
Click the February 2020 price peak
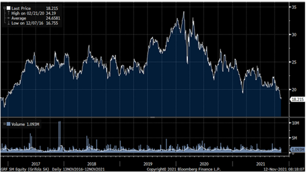coord(183,12)
